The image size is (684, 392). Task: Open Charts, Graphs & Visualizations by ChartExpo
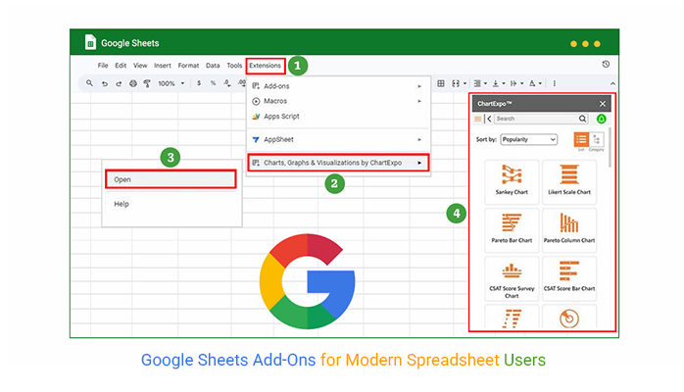(x=338, y=163)
